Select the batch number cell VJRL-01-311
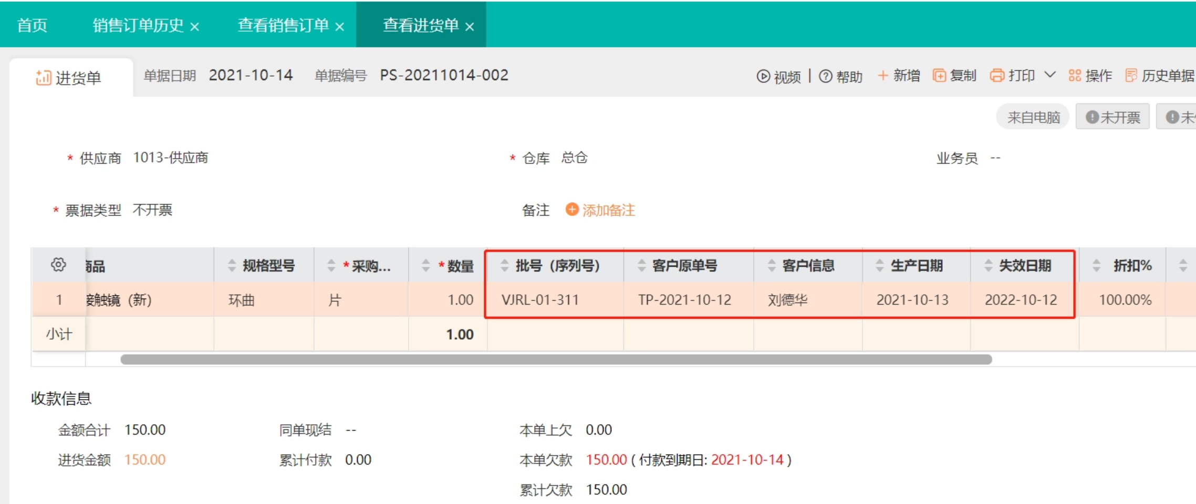The height and width of the screenshot is (504, 1196). tap(540, 300)
